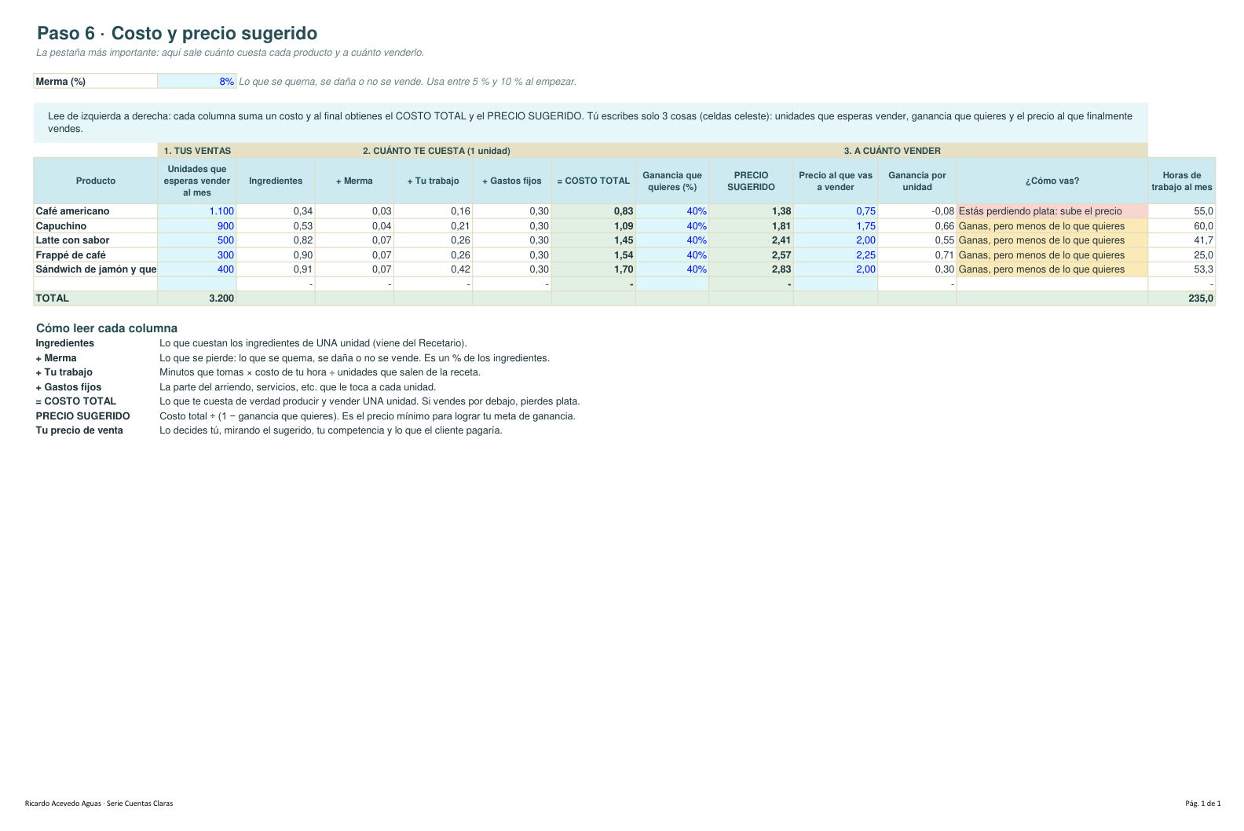Click 'Unidades que esperas vender al mes' header
This screenshot has width=1244, height=831.
196,181
